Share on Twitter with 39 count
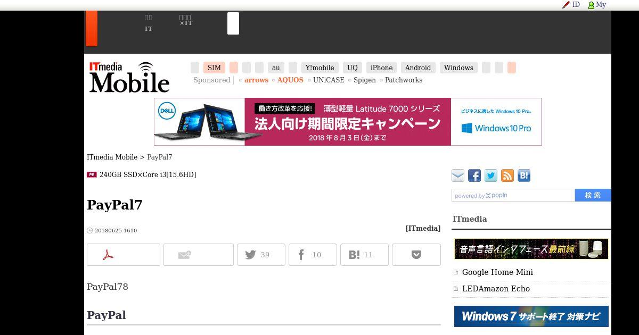The width and height of the screenshot is (639, 335). point(261,255)
